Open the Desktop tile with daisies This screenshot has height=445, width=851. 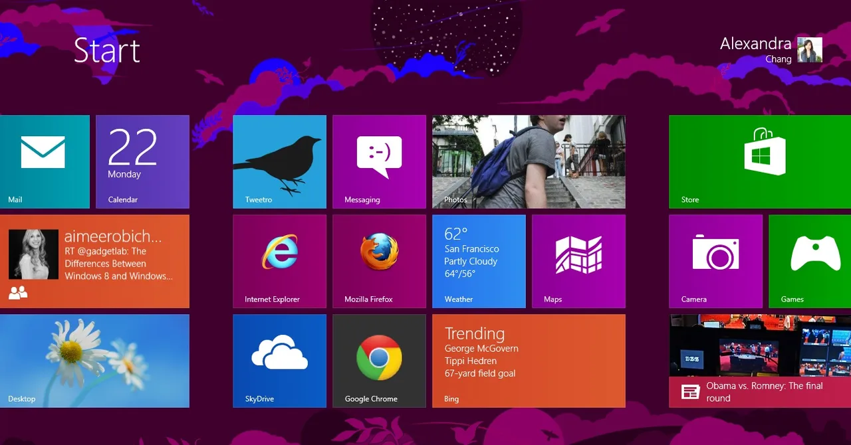click(x=94, y=361)
